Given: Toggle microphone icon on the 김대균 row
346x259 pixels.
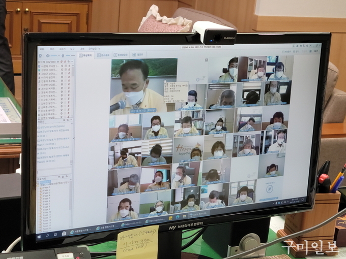Looking at the screenshot, I should click(69, 74).
